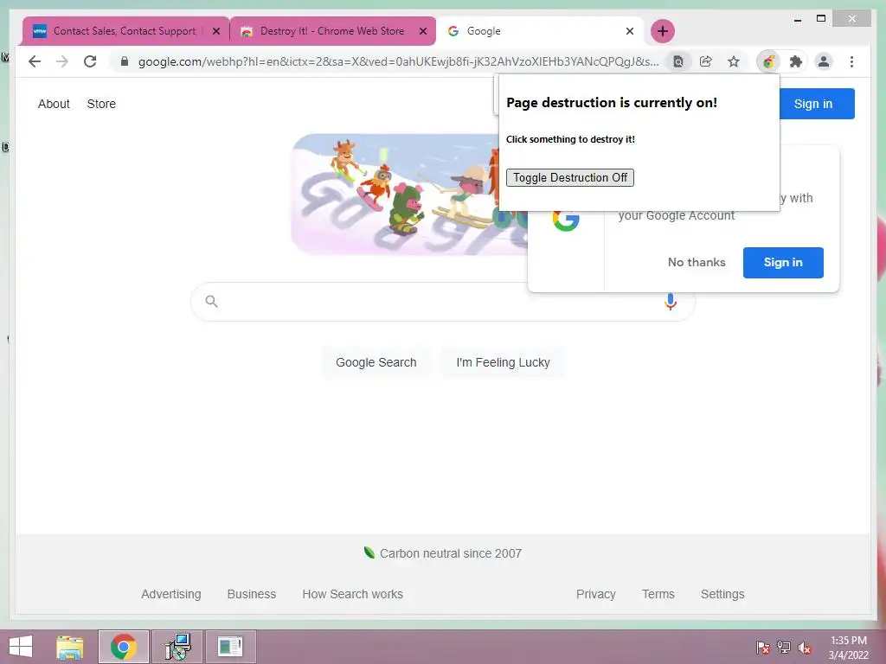Bookmark this tab with the star icon

click(x=734, y=61)
